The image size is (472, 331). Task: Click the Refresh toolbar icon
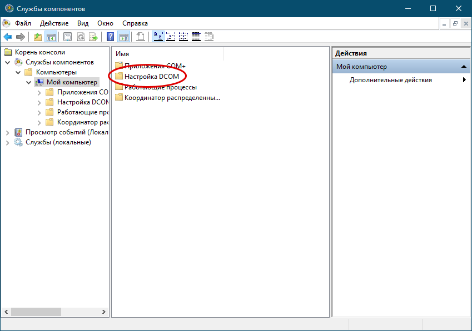click(x=81, y=37)
